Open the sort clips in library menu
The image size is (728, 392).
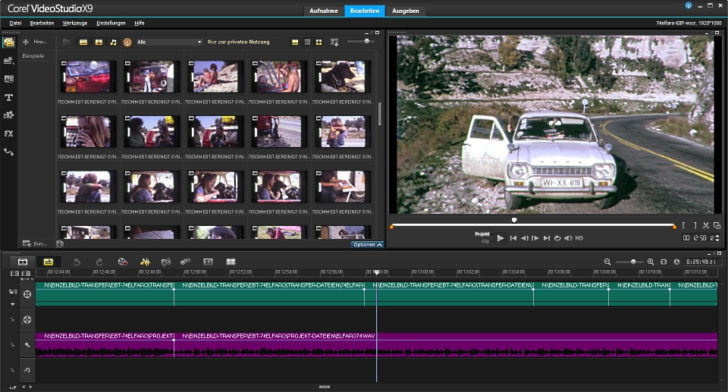[334, 42]
